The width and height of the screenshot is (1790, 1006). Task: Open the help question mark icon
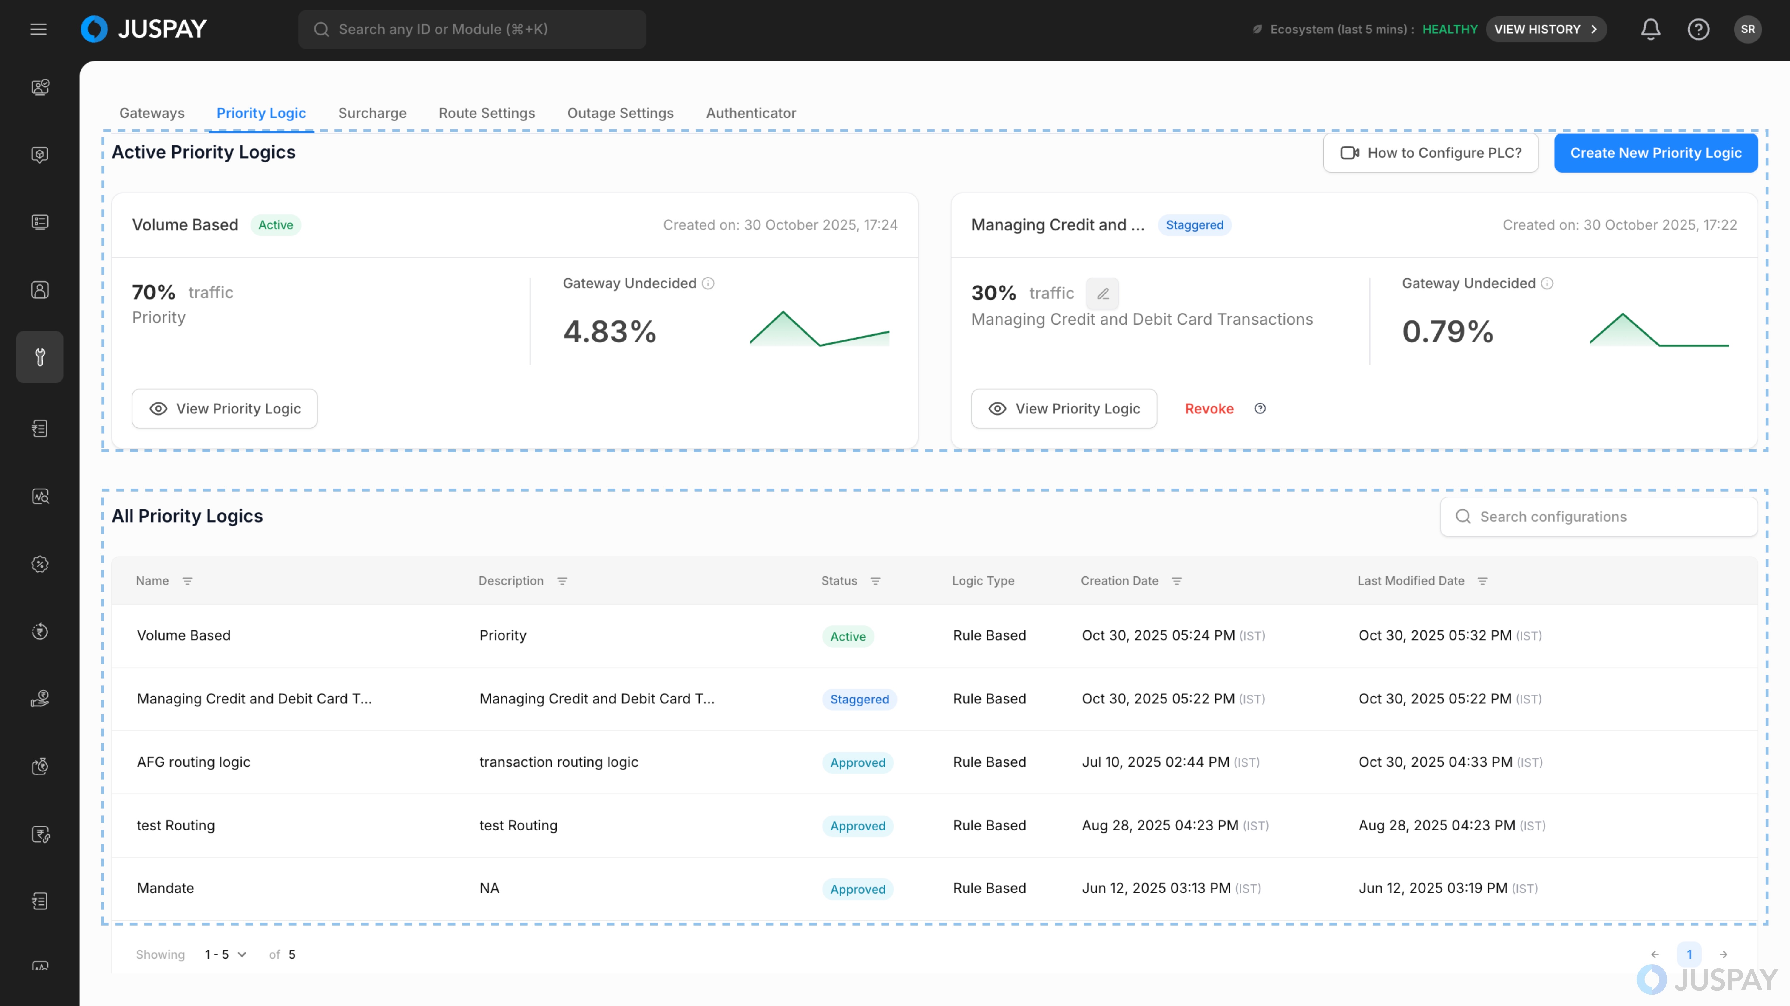[x=1698, y=29]
